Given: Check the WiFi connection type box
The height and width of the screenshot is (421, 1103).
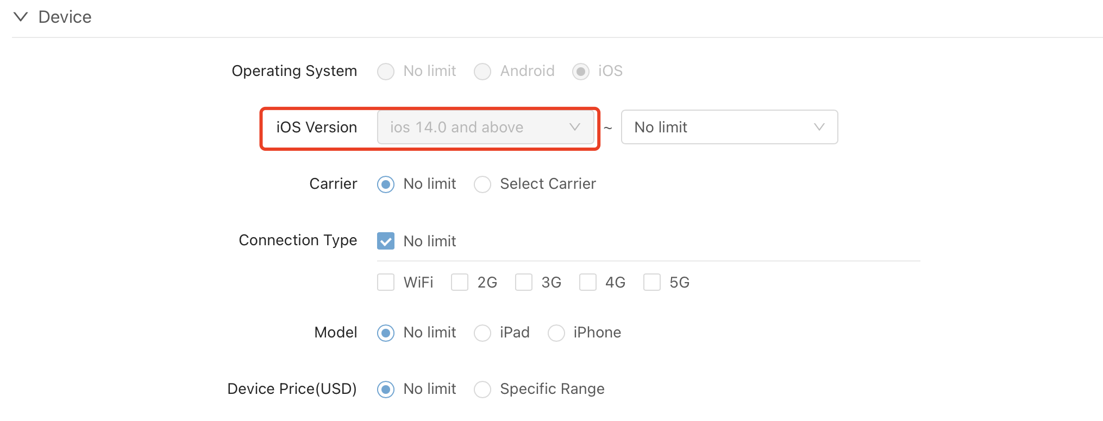Looking at the screenshot, I should coord(386,282).
